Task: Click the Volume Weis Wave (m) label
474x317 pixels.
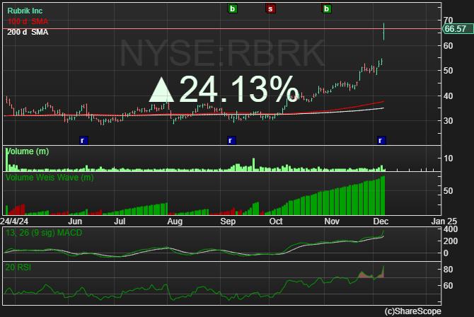Action: tap(50, 178)
